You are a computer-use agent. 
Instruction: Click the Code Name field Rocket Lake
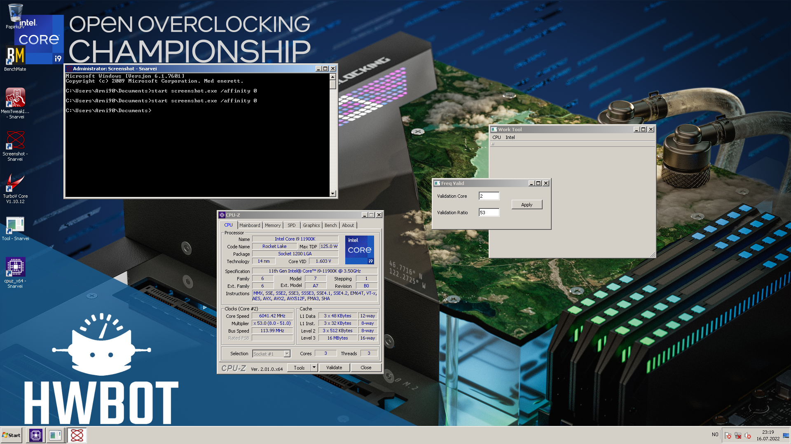(x=274, y=246)
